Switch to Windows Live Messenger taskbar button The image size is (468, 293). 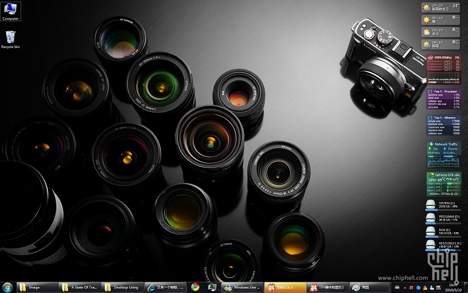[x=242, y=287]
